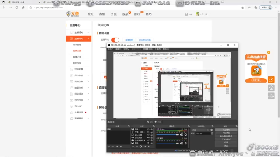
Task: Open the browser home page icon
Action: click(23, 7)
